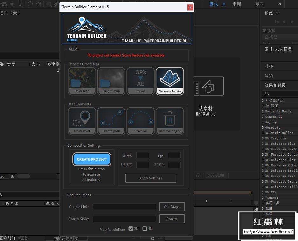298x241 pixels.
Task: Select the orbit camera tool in toolbar
Action: click(4, 4)
